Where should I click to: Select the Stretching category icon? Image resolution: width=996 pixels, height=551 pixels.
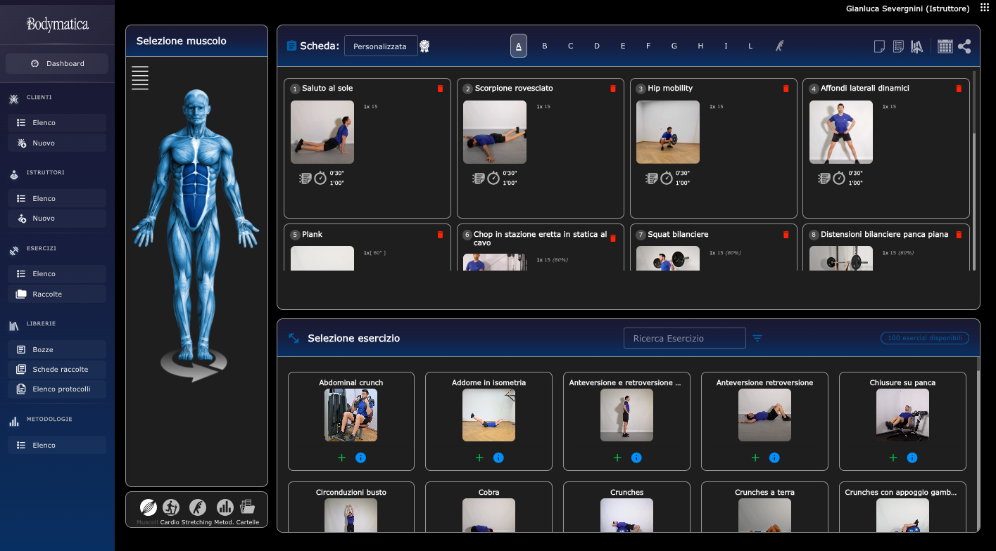197,507
